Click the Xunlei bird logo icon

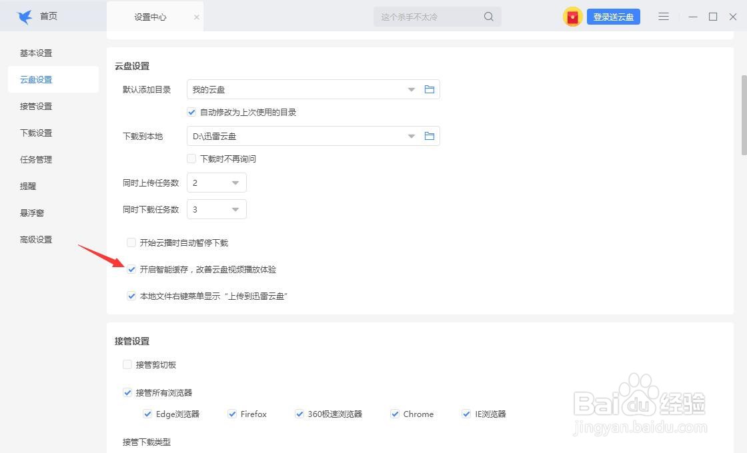point(24,17)
